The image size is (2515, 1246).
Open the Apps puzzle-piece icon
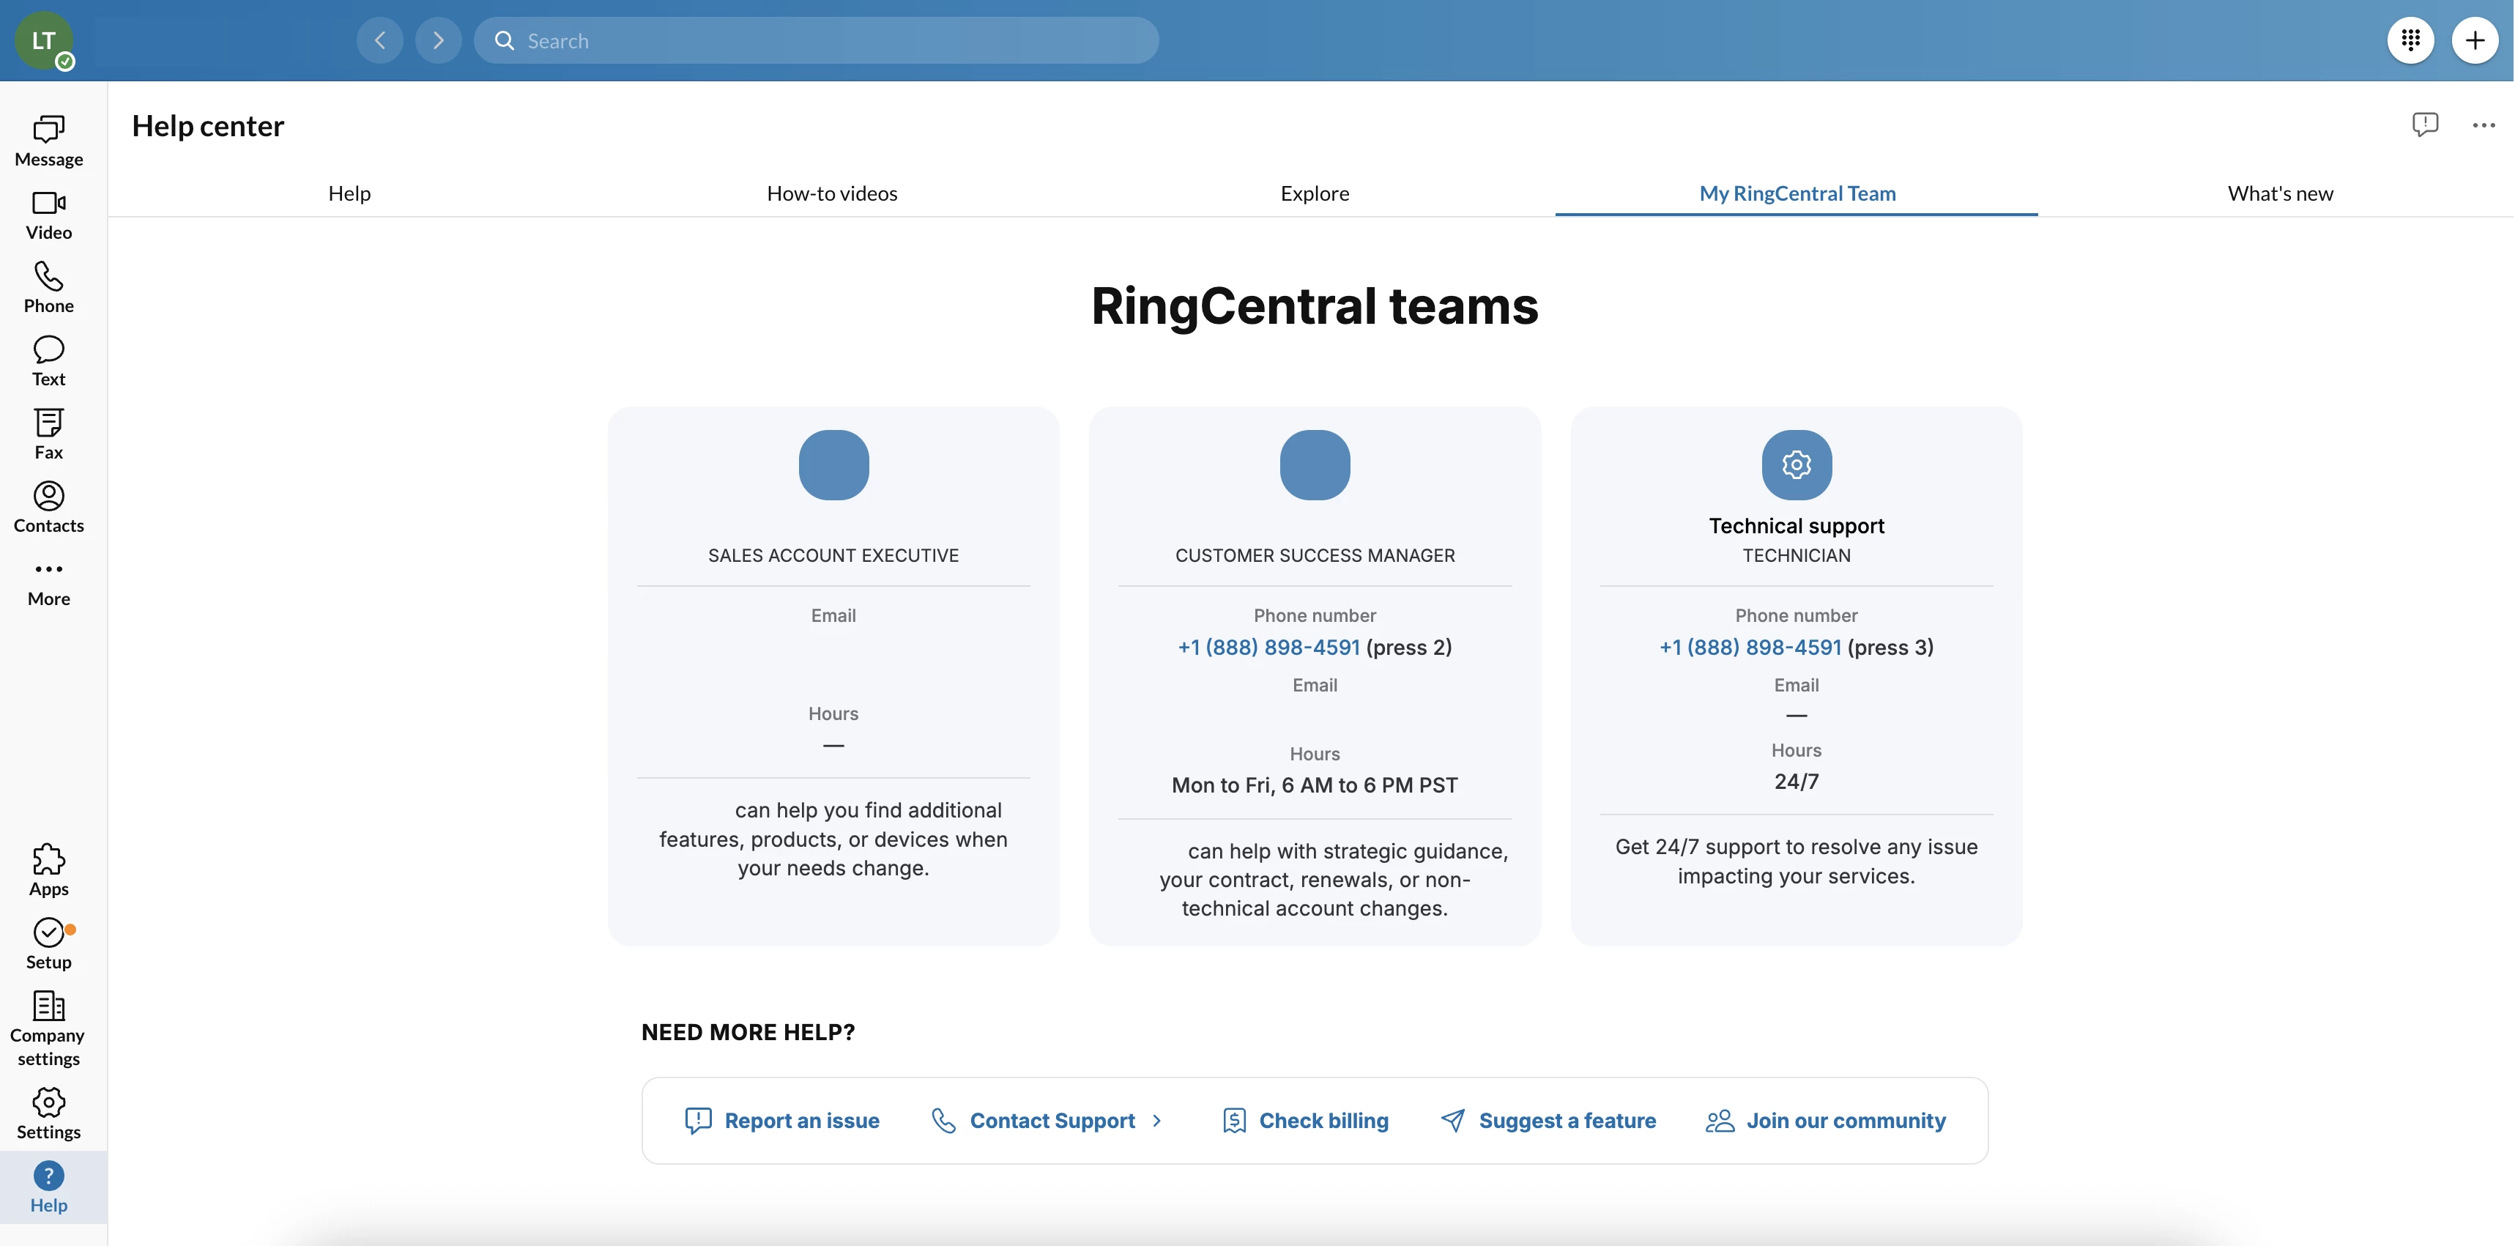(x=49, y=869)
